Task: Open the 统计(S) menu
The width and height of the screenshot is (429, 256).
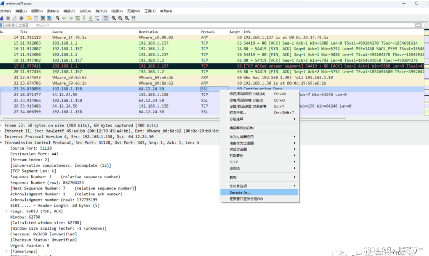Action: click(101, 11)
